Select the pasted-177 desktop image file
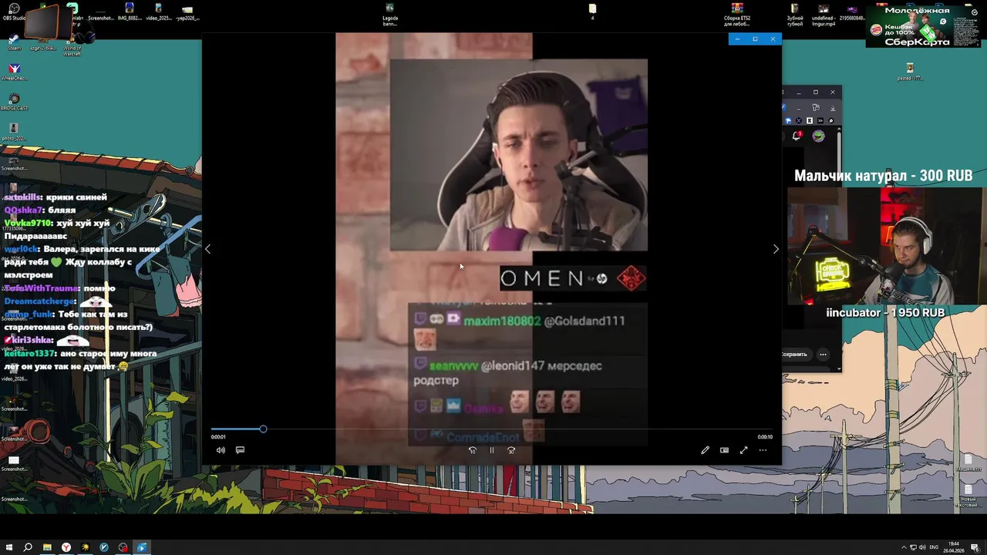The height and width of the screenshot is (555, 987). pos(910,72)
